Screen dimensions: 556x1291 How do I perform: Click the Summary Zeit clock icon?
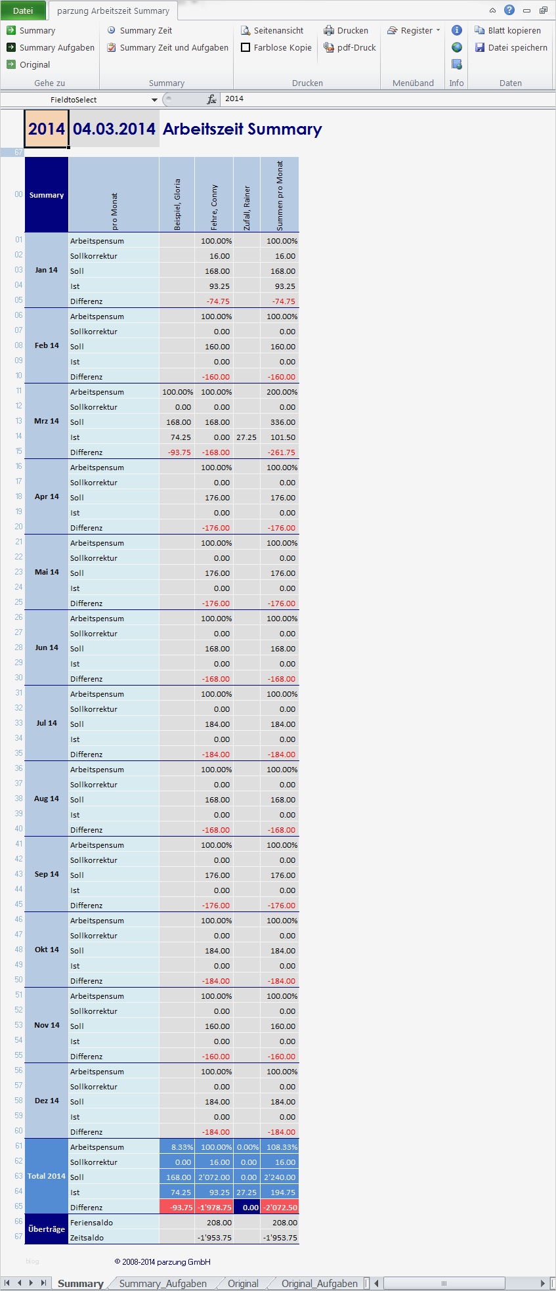click(x=112, y=31)
